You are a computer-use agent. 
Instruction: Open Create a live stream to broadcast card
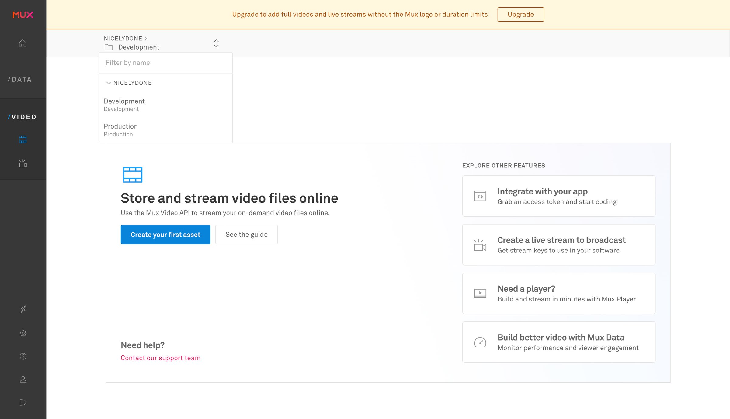pos(559,245)
